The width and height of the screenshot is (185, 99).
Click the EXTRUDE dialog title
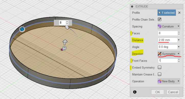tap(142, 6)
